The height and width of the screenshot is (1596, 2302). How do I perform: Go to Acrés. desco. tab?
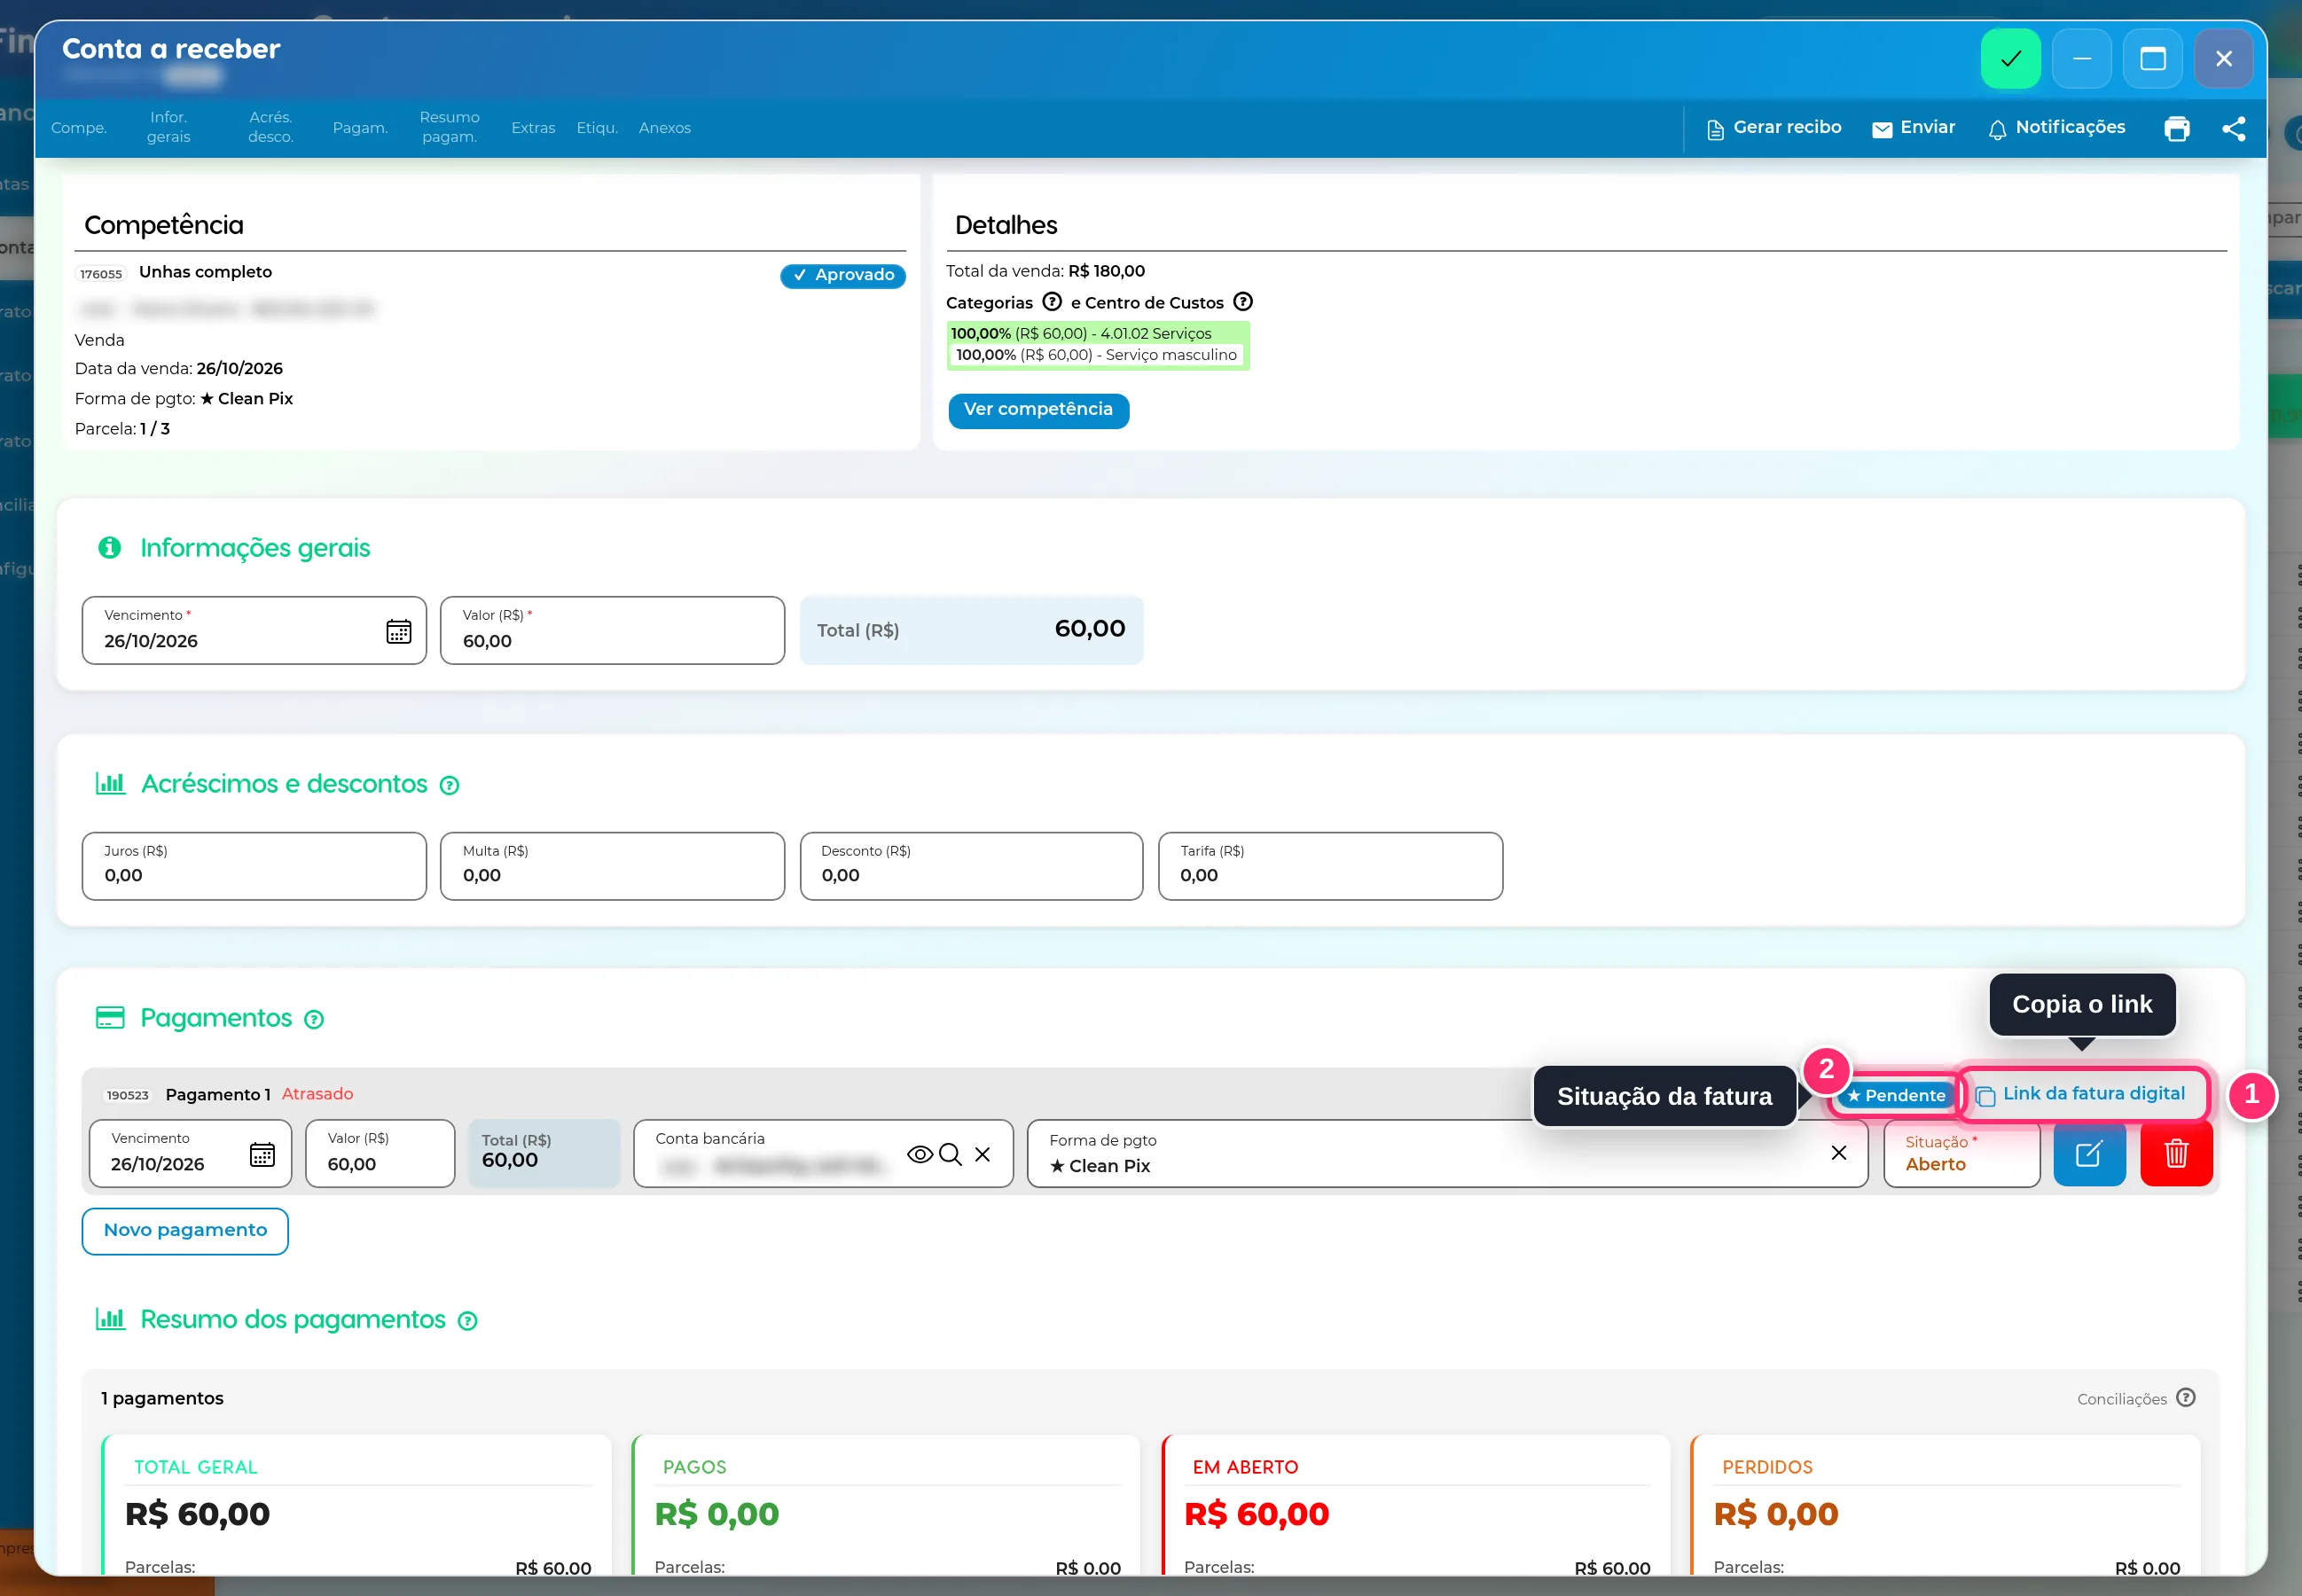[x=271, y=127]
